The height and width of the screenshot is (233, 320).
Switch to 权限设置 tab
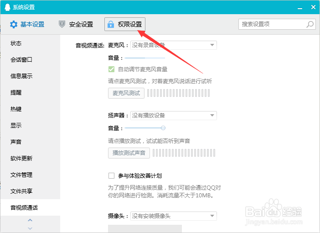(125, 24)
